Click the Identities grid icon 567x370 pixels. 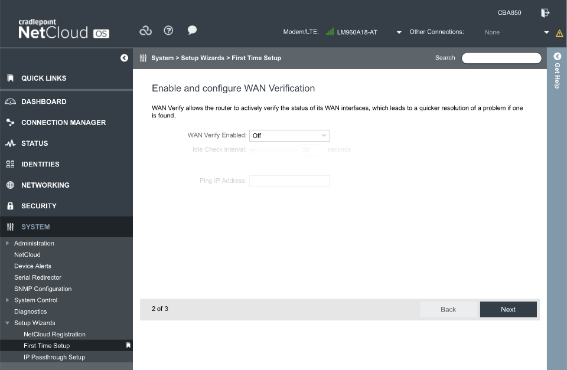click(x=10, y=164)
